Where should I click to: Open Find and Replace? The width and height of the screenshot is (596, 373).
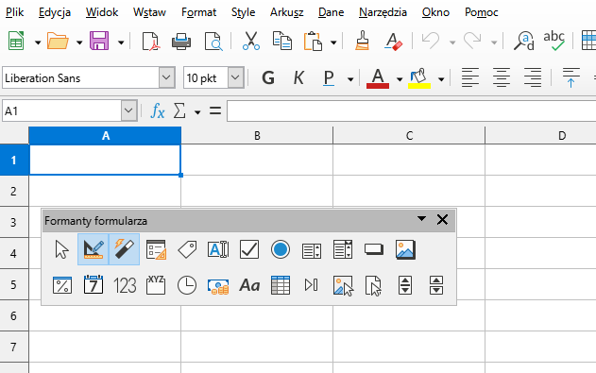[x=524, y=41]
